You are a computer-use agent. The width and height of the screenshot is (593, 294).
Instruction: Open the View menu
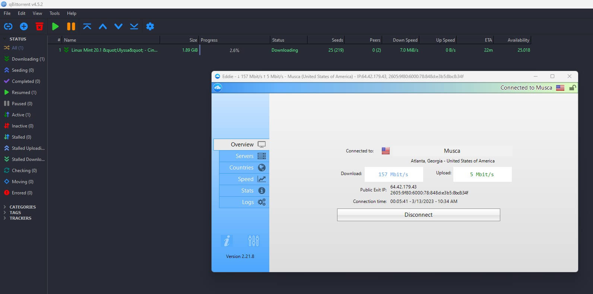(x=37, y=13)
